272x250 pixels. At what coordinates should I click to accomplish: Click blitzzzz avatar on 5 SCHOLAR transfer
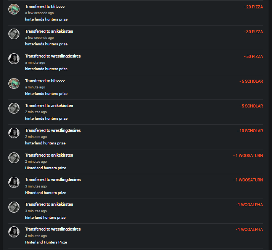coord(14,83)
